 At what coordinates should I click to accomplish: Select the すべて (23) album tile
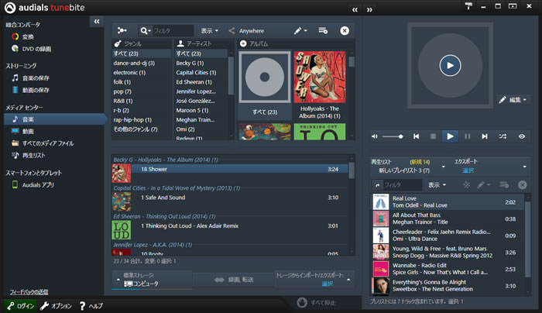265,84
